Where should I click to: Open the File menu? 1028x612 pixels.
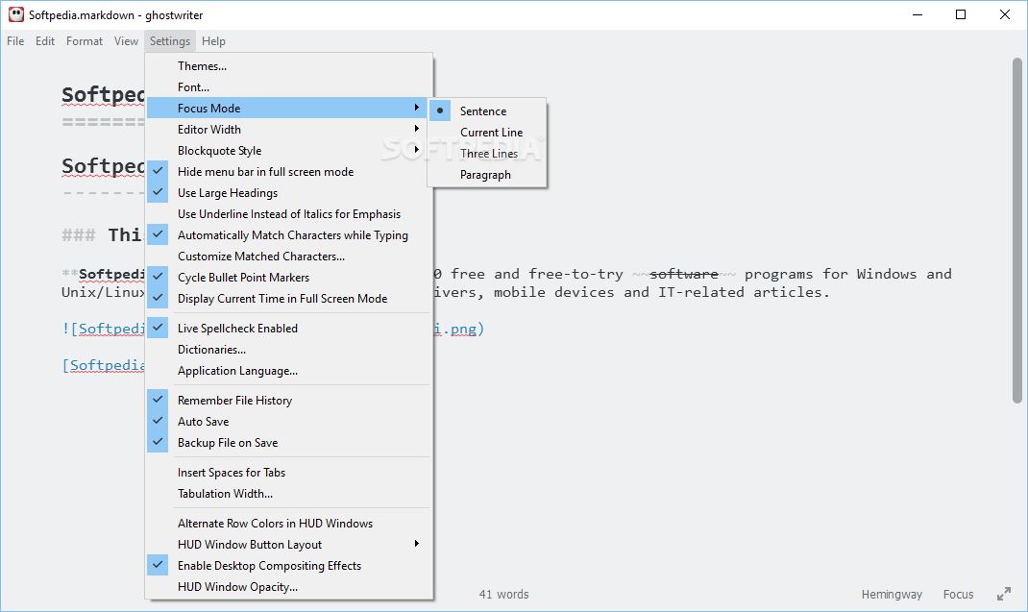(15, 40)
